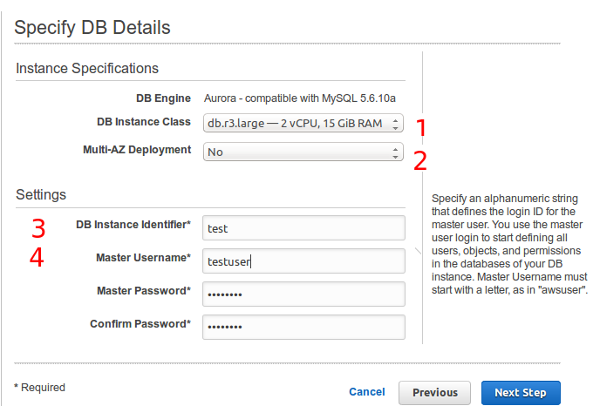Open the DB Instance Class dropdown

303,123
